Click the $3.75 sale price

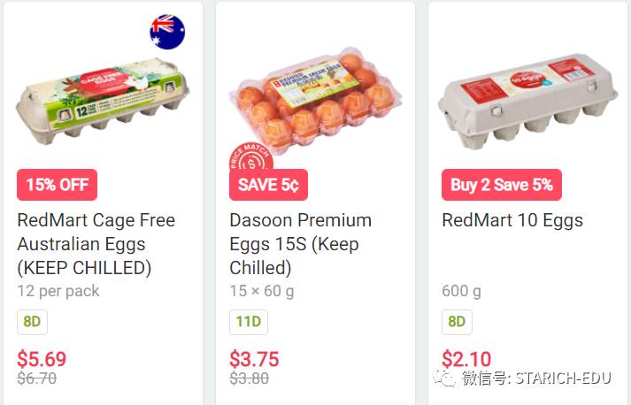[x=254, y=359]
